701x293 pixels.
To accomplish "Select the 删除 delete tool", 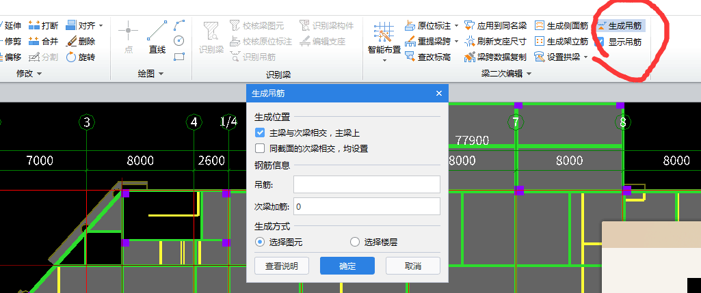I will click(x=81, y=42).
